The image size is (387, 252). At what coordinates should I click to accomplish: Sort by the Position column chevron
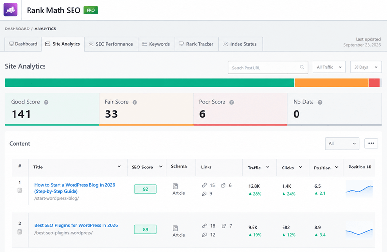(x=337, y=167)
